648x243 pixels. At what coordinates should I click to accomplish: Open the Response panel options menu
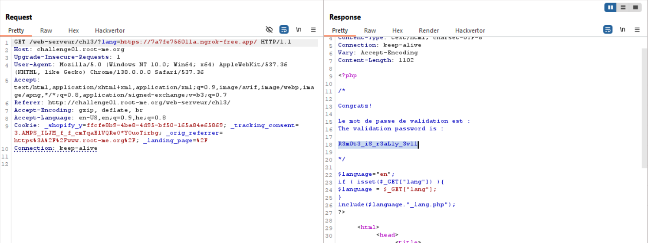pos(637,30)
